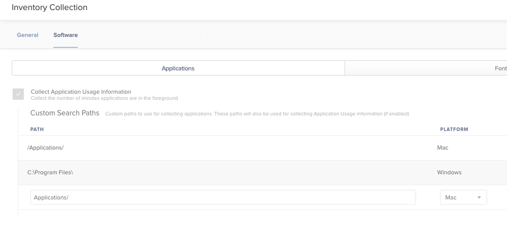
Task: Click the PLATFORM column header
Action: coord(454,129)
